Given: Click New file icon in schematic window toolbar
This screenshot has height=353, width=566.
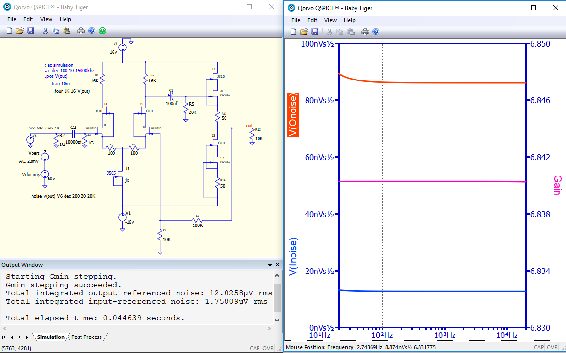Looking at the screenshot, I should coord(9,31).
